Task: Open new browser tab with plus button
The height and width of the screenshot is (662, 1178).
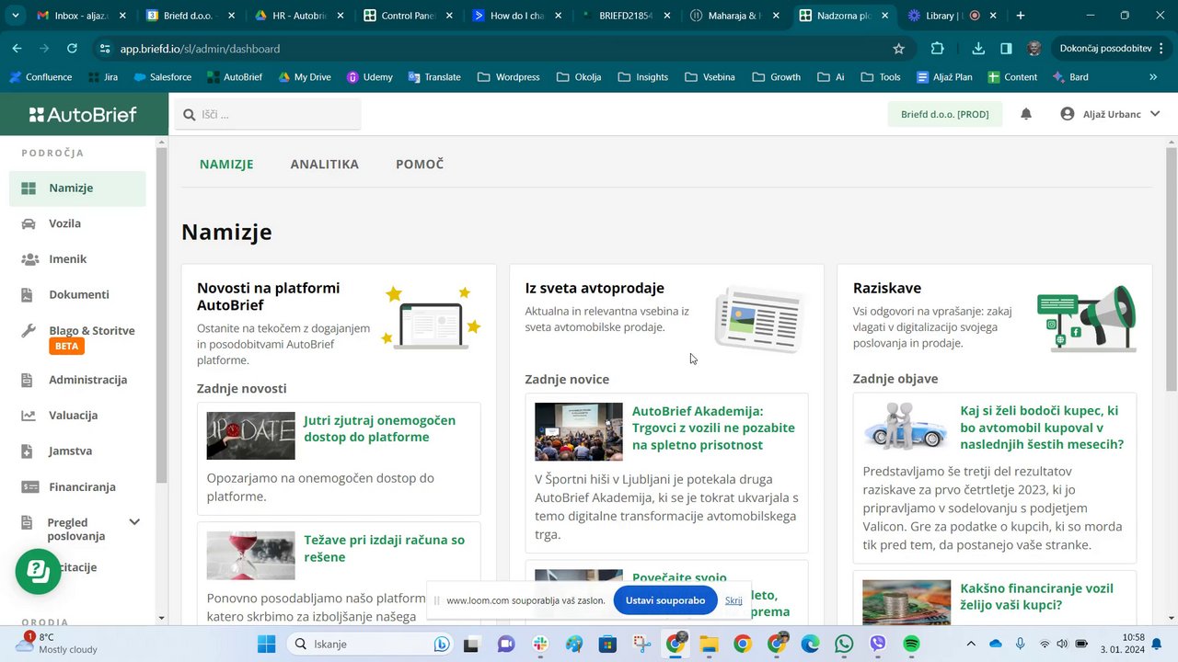Action: [x=1021, y=16]
